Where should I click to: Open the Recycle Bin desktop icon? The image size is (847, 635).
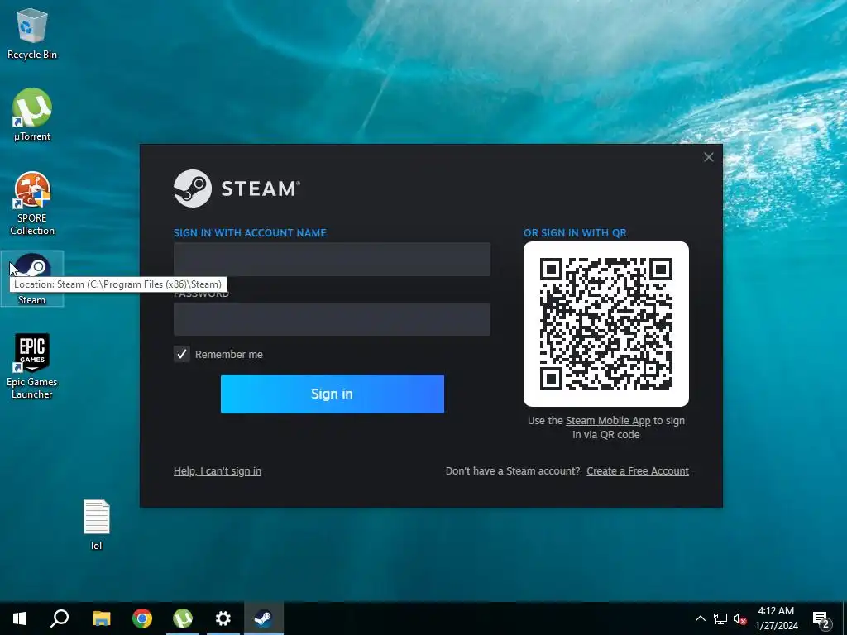[x=32, y=34]
